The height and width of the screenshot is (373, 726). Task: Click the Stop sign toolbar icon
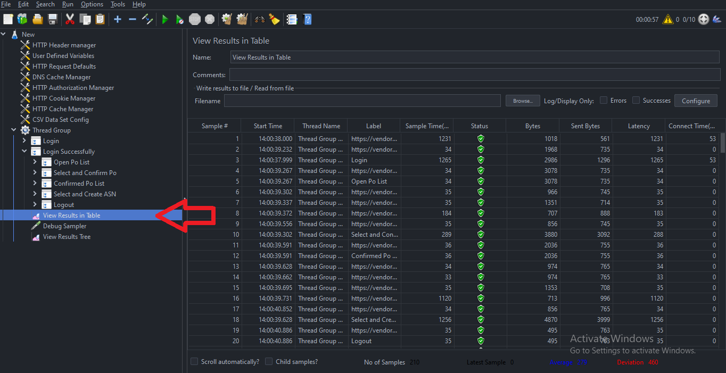[195, 19]
